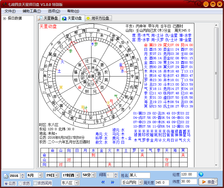
Task: Click the 择日数据 tree item label
Action: (15, 18)
